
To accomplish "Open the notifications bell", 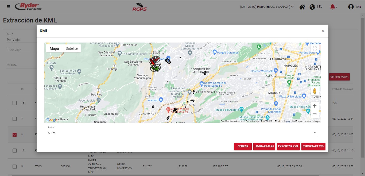I will click(332, 7).
